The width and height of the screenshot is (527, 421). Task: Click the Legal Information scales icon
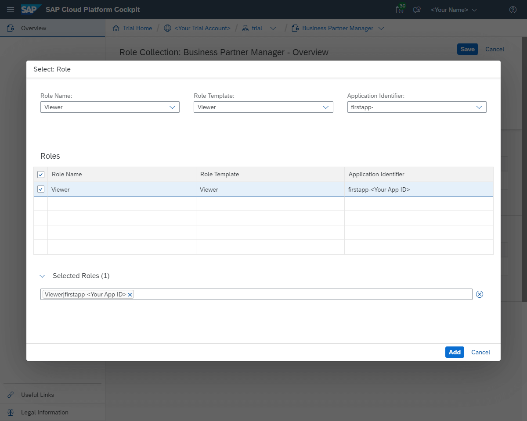11,412
